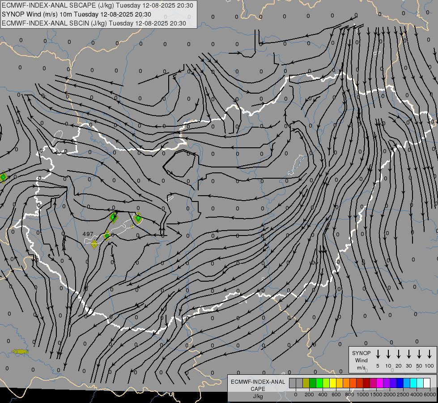Click the 'SYNOP Wind (m/s) 10m' title line
Viewport: 438px width, 403px height.
(x=76, y=14)
